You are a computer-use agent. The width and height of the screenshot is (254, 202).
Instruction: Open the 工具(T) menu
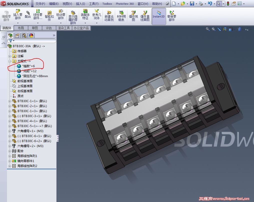(x=94, y=3)
